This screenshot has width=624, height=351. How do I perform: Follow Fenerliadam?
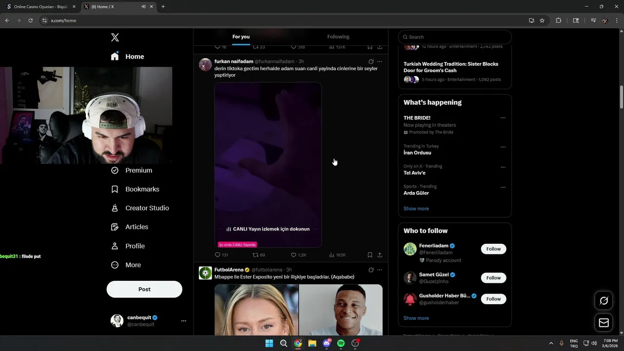coord(493,249)
